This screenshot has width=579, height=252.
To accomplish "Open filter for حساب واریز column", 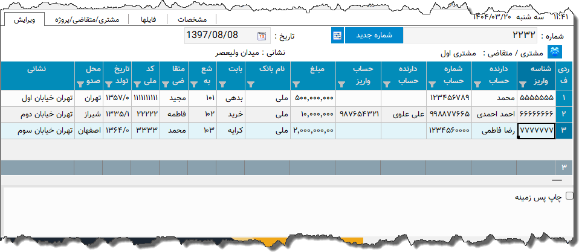I will [x=341, y=84].
